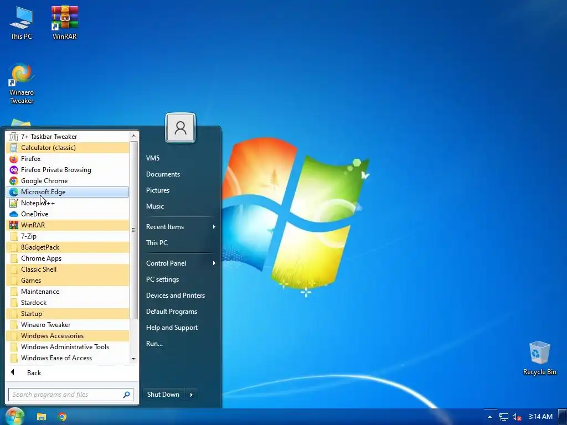Screen dimensions: 567x425
Task: Launch Google Chrome from programs list
Action: click(68, 181)
